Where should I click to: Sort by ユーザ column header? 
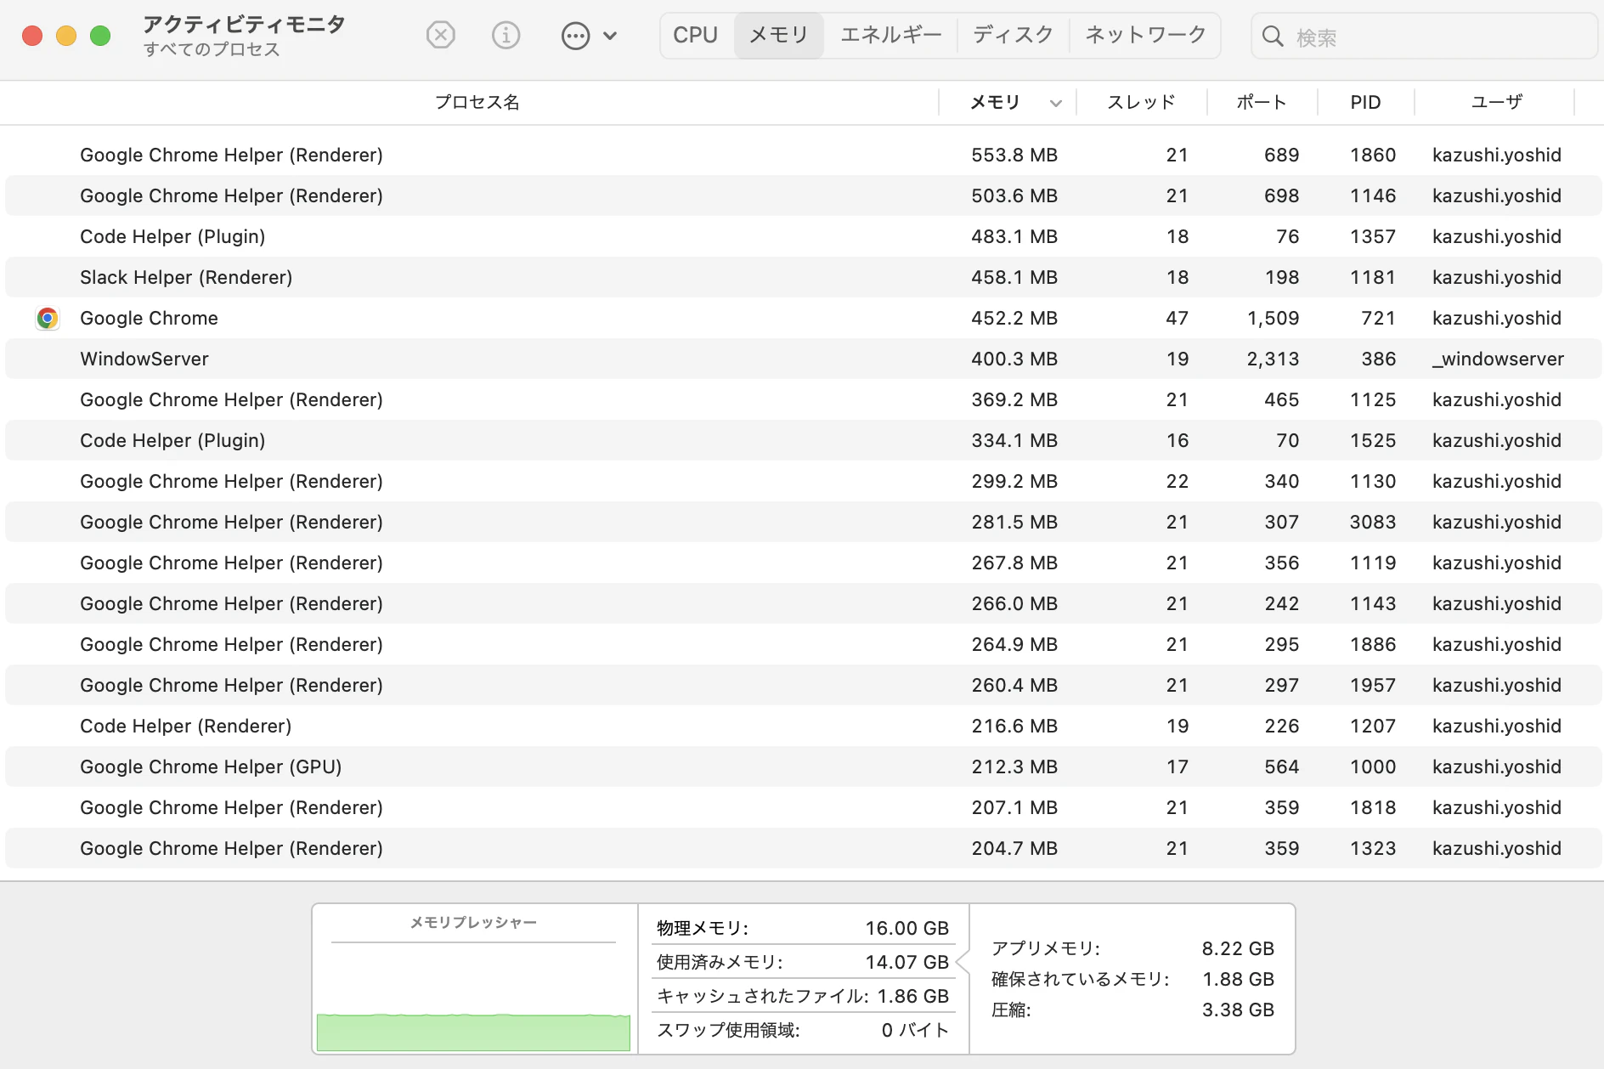[x=1496, y=102]
